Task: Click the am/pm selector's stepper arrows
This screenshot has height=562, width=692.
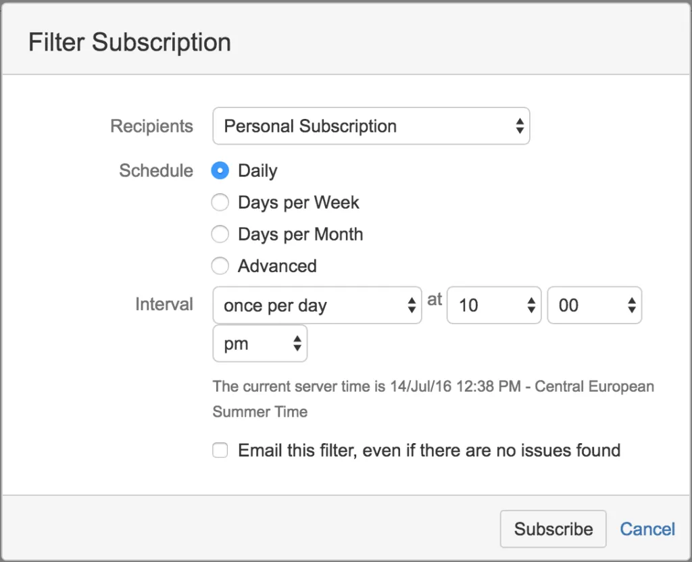Action: (x=297, y=343)
